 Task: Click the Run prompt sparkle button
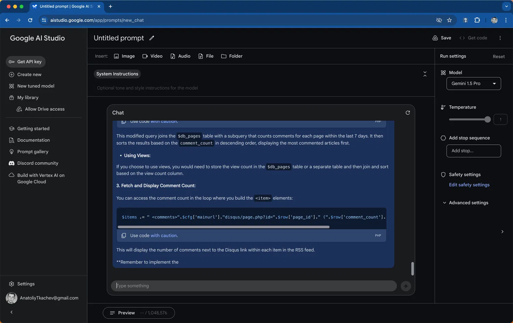(406, 286)
